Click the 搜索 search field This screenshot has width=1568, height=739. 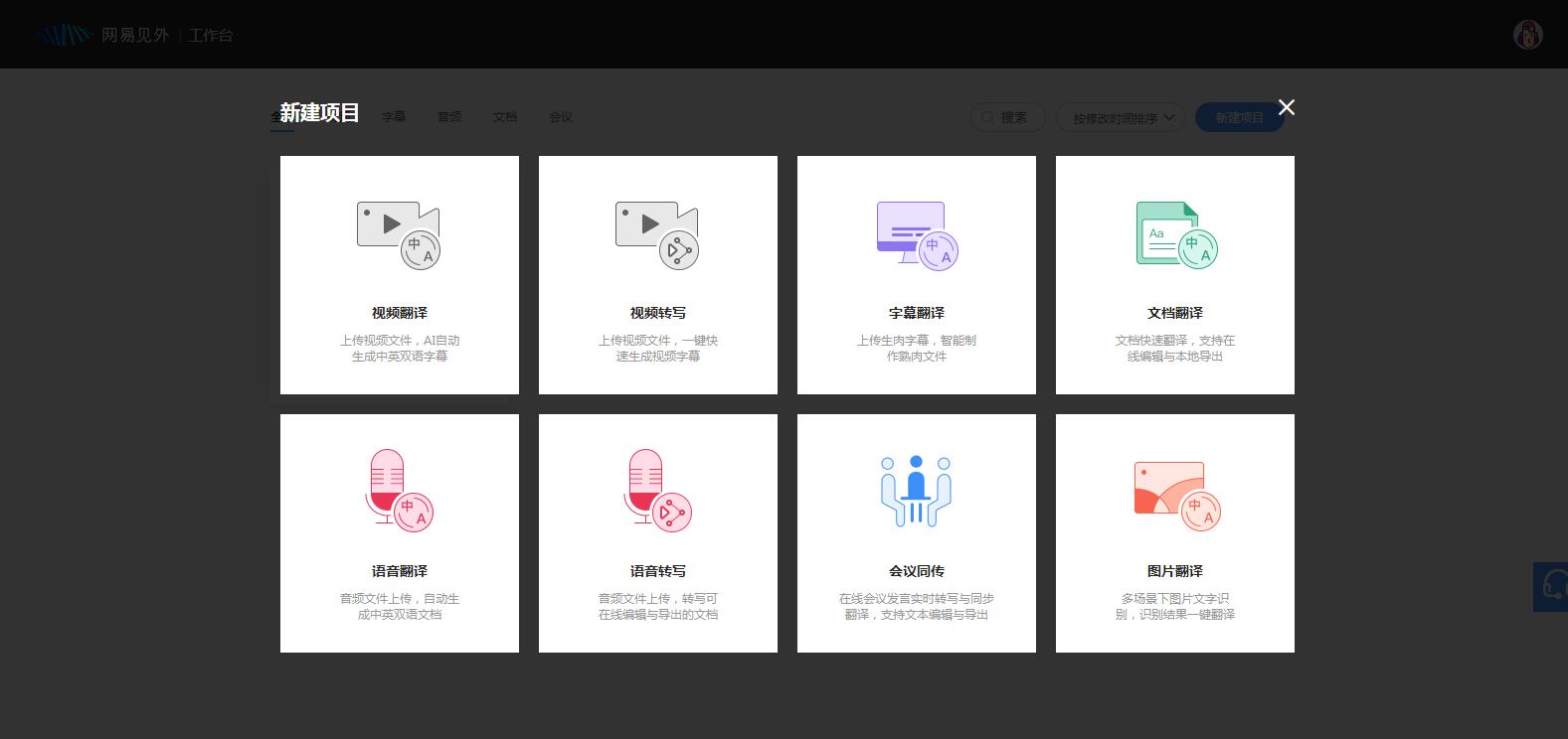click(x=1007, y=117)
